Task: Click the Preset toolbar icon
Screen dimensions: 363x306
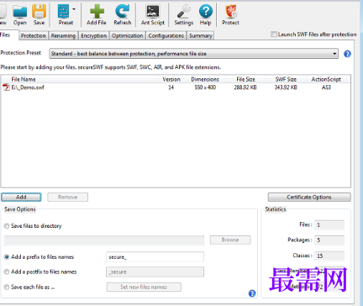Action: (x=65, y=15)
